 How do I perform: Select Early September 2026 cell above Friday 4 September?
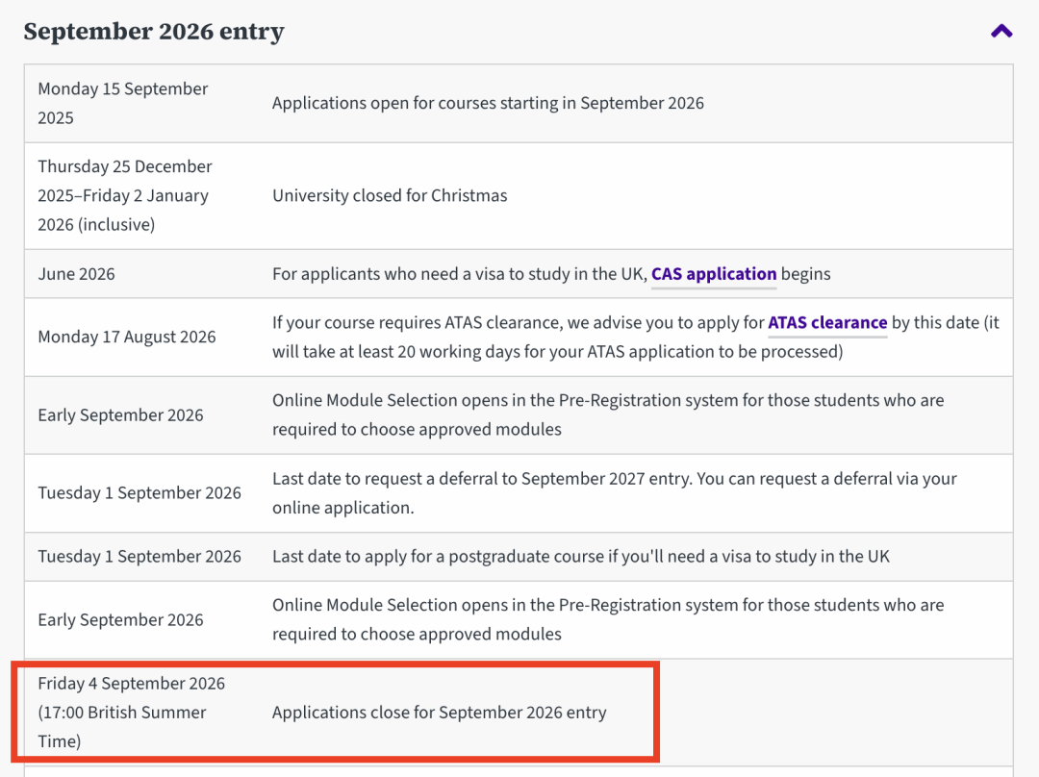[x=121, y=619]
